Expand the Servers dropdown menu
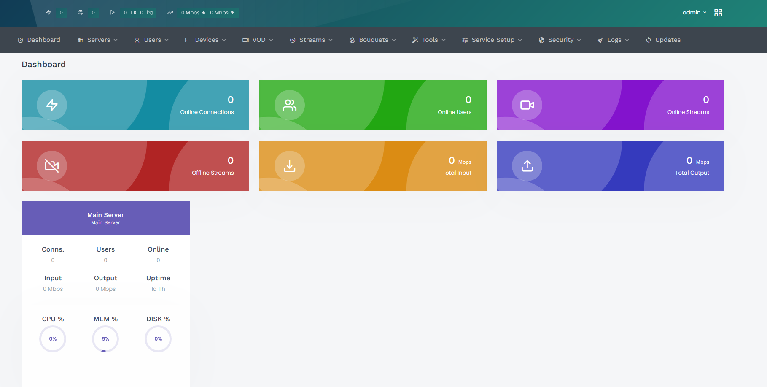Screen dimensions: 767x387 (x=98, y=40)
